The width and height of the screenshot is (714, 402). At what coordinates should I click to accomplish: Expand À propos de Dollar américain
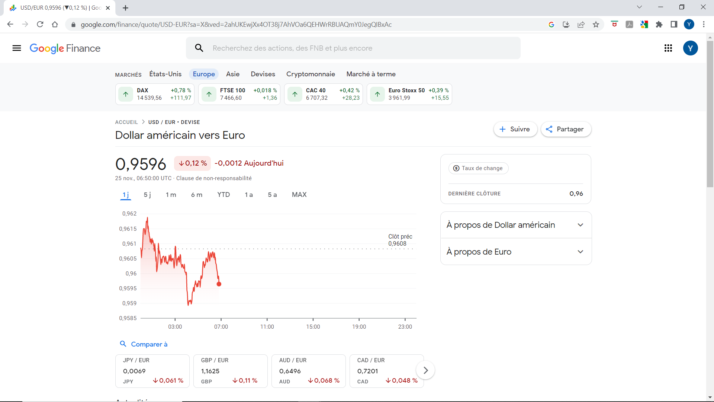(516, 225)
